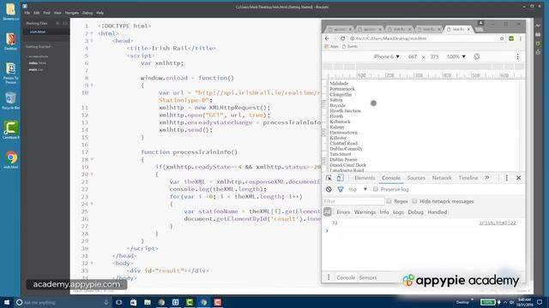Click the split view icon beside Working Files
This screenshot has width=549, height=308.
(65, 23)
